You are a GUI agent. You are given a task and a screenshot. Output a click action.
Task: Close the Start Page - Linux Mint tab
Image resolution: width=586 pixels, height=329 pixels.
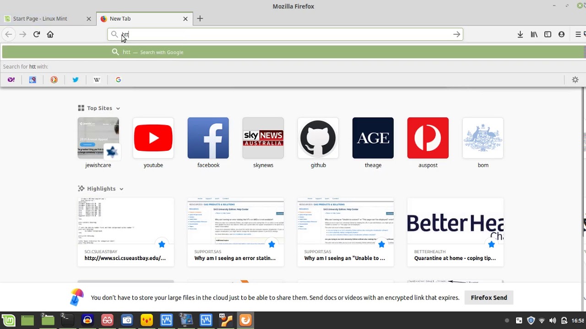point(89,19)
